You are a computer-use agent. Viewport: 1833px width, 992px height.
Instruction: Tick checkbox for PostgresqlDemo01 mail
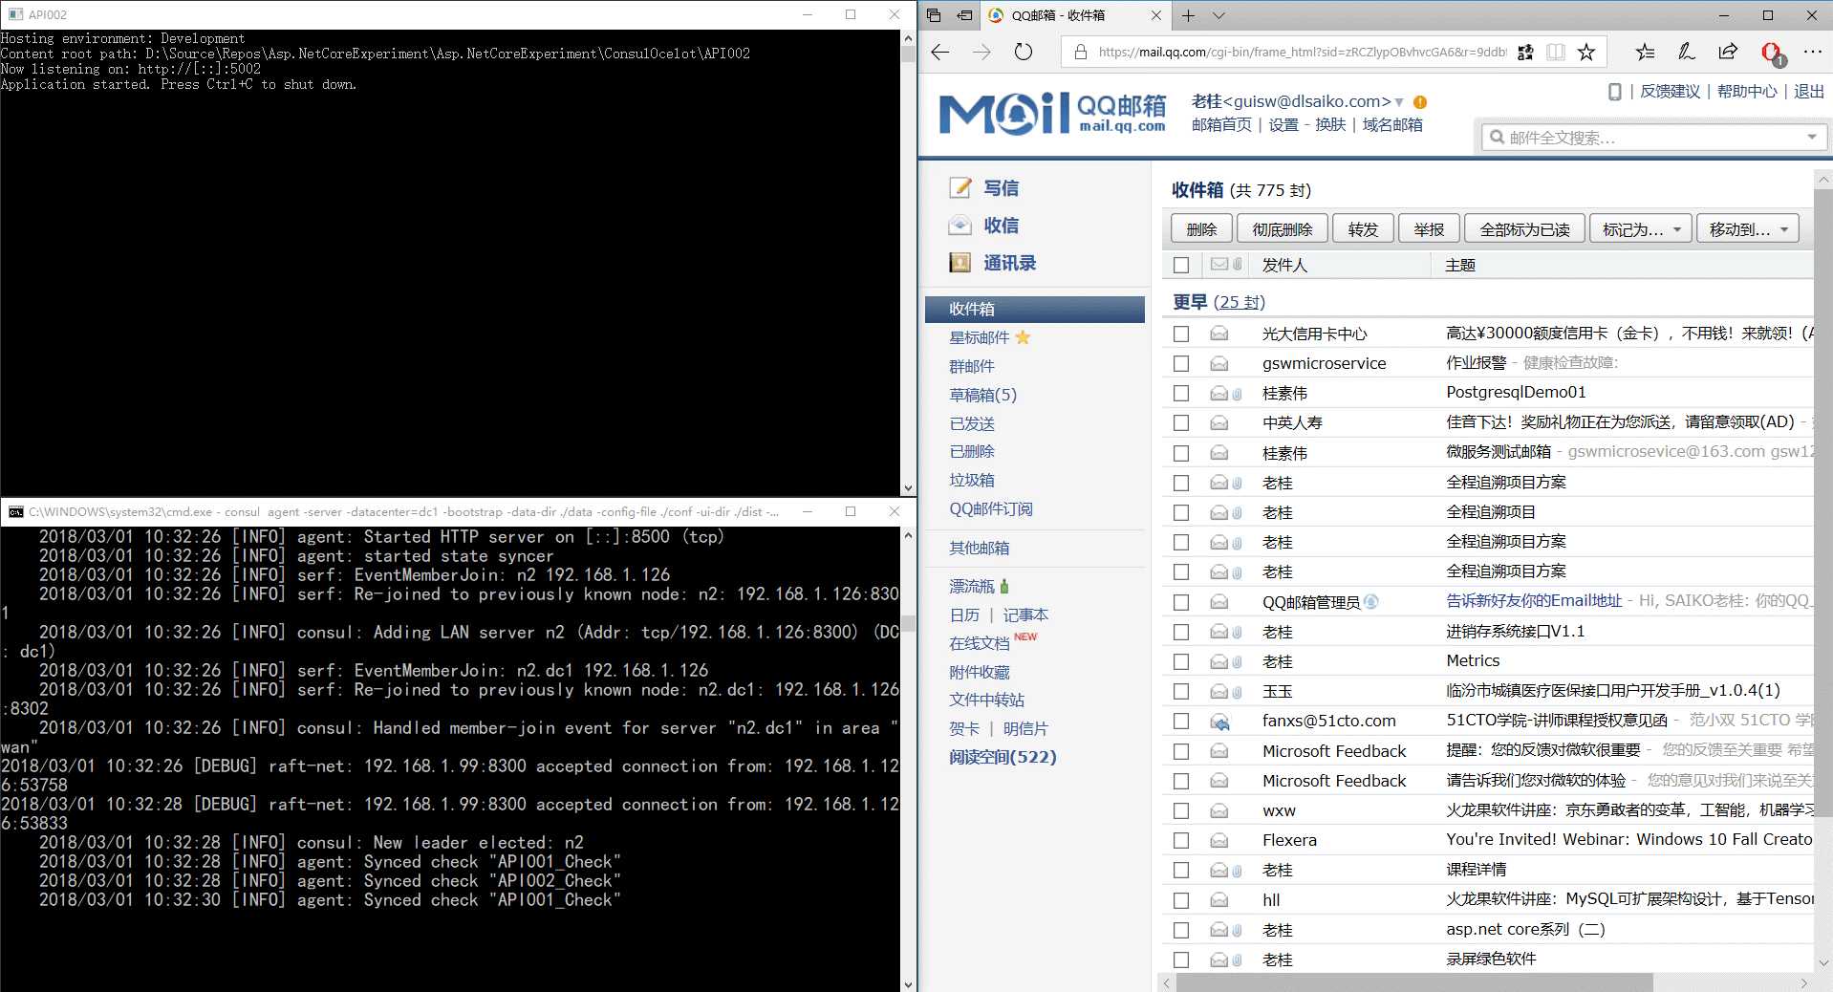pyautogui.click(x=1181, y=393)
